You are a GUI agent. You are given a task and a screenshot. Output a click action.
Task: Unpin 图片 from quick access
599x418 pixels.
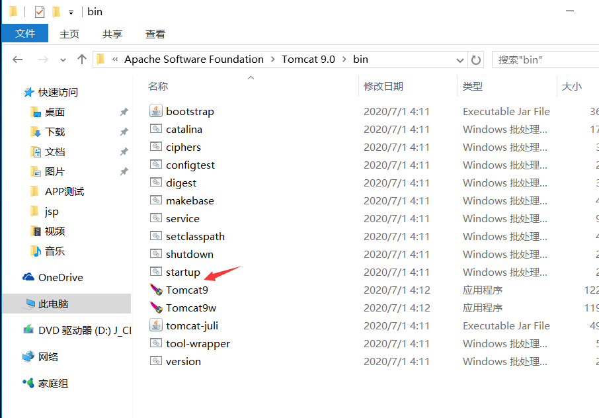[x=124, y=171]
